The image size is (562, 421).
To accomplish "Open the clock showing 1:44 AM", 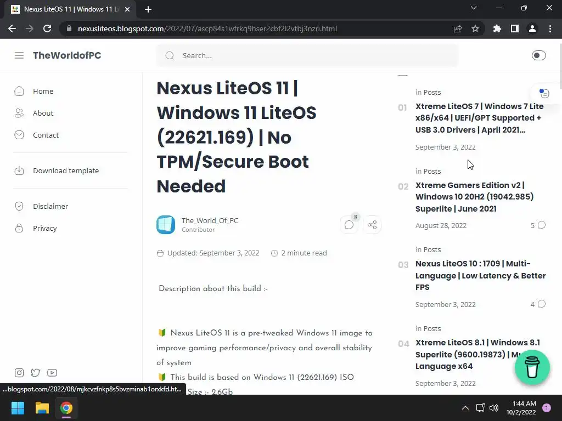I will click(x=521, y=408).
